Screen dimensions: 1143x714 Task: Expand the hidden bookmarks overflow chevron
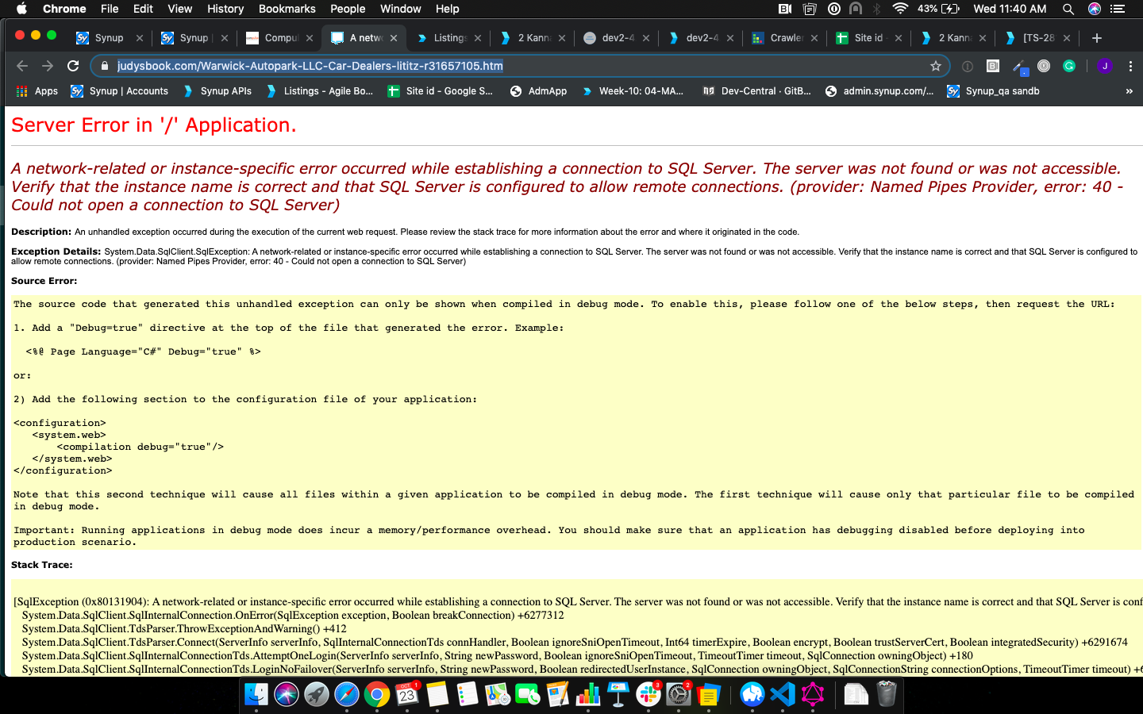point(1129,91)
